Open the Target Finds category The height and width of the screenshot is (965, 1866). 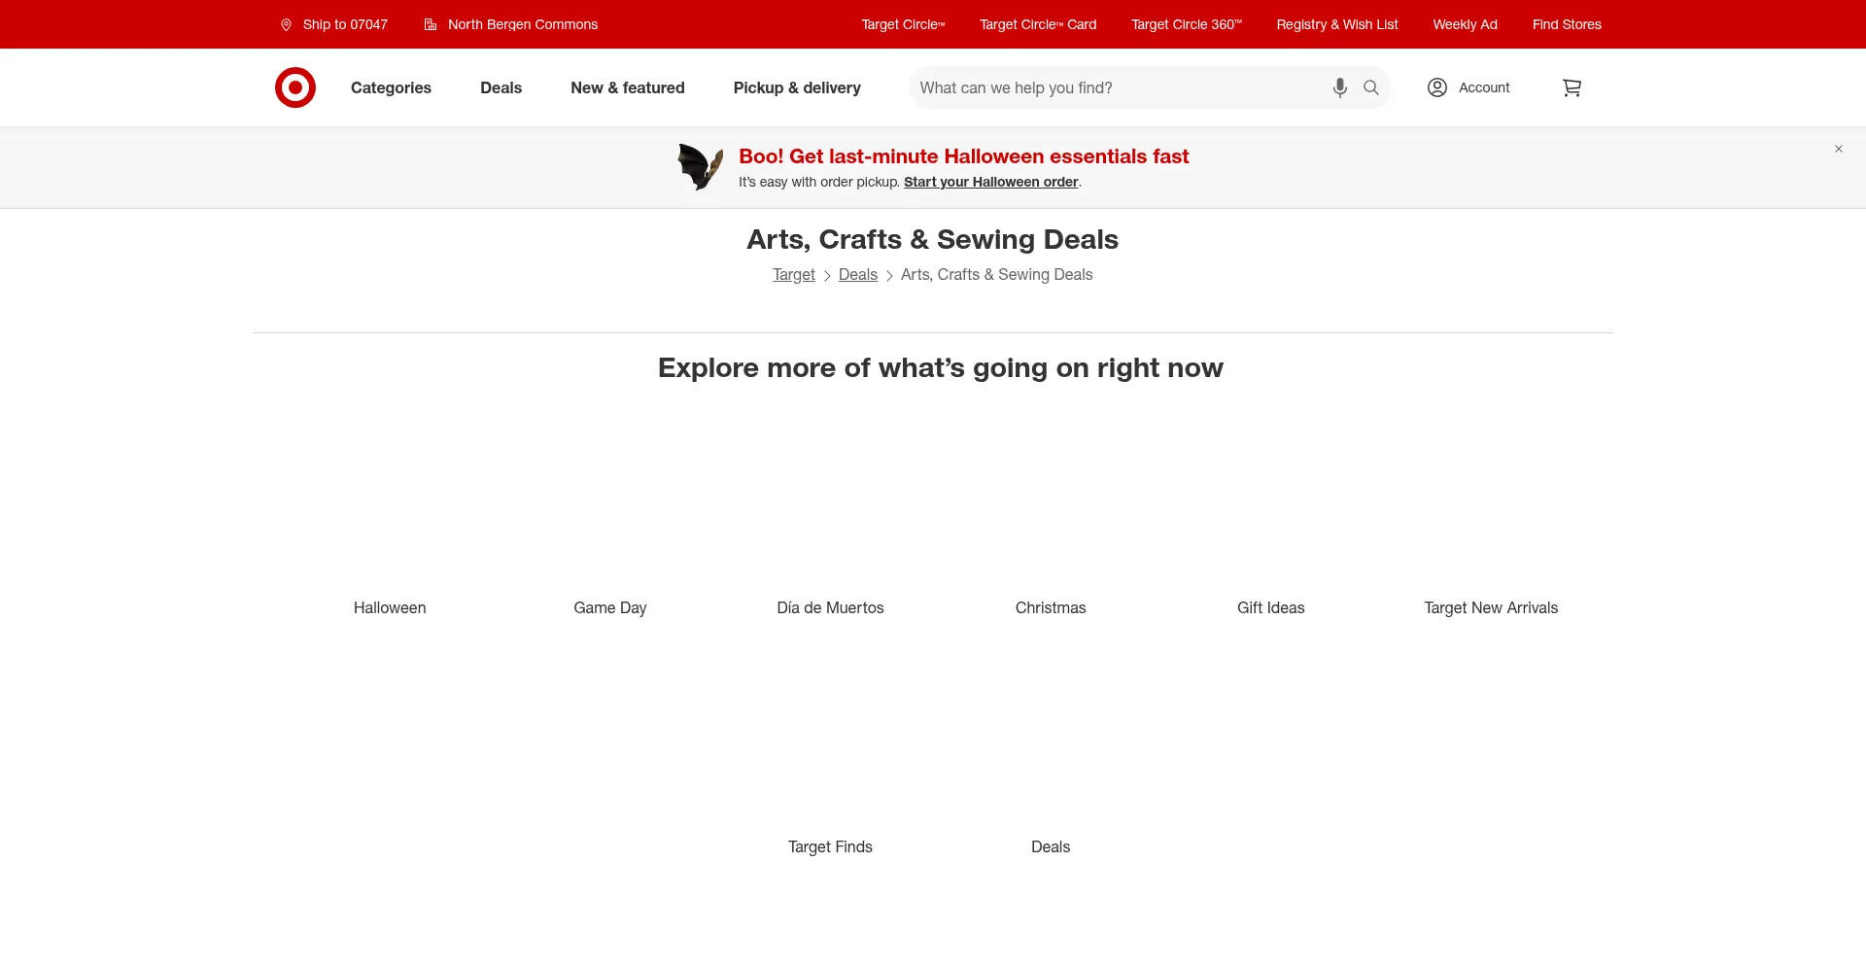pyautogui.click(x=831, y=846)
